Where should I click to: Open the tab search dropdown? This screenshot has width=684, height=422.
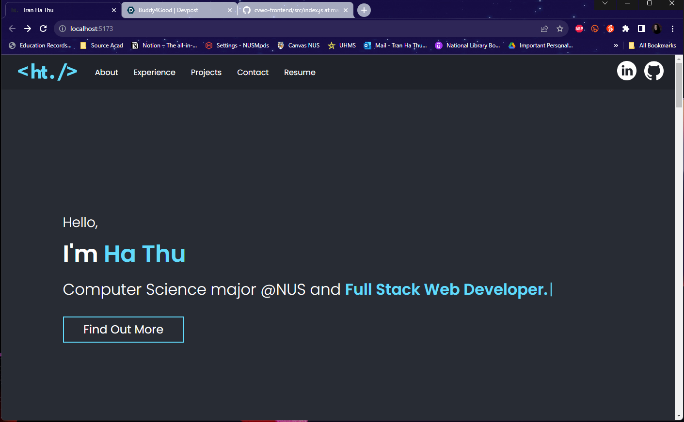(605, 3)
